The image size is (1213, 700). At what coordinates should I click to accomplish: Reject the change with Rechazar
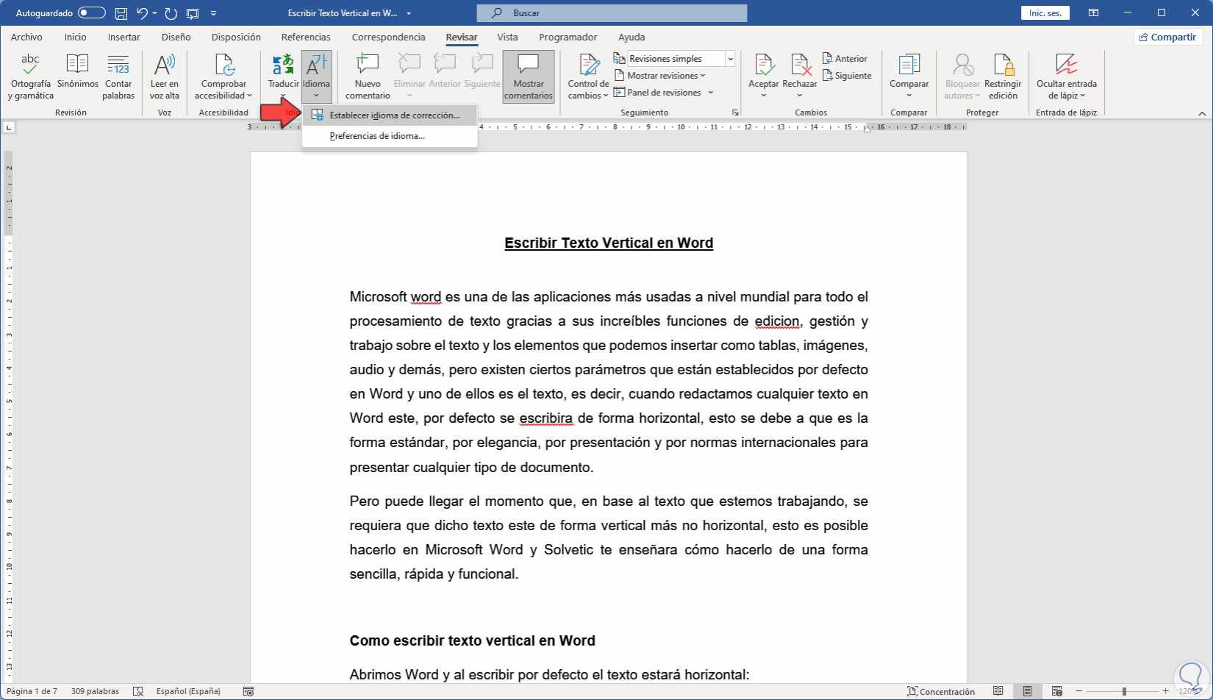tap(800, 71)
